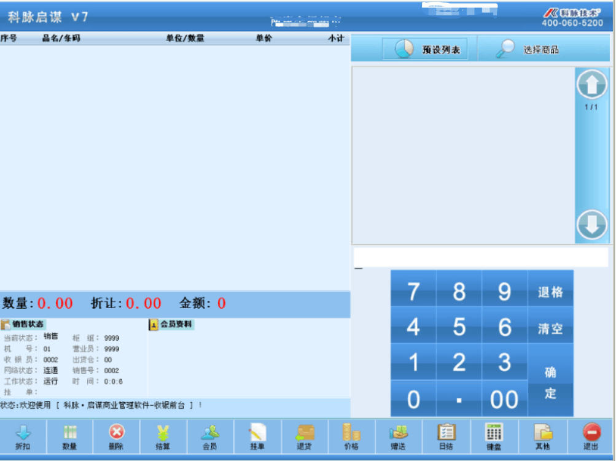Image resolution: width=616 pixels, height=461 pixels.
Task: Click the 折让 discount amount 0.00
Action: (x=143, y=303)
